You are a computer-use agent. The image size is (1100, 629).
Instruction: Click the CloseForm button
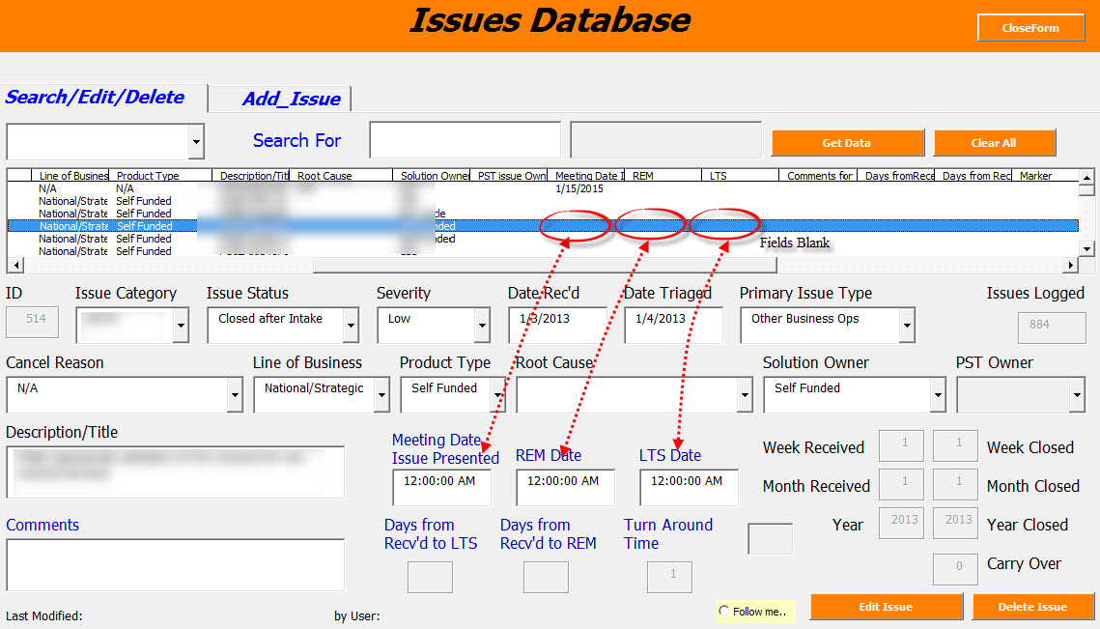1029,28
